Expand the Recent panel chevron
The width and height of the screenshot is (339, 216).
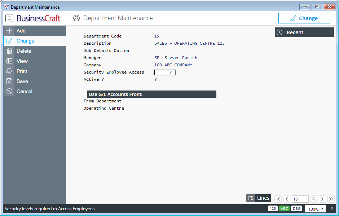coord(330,32)
